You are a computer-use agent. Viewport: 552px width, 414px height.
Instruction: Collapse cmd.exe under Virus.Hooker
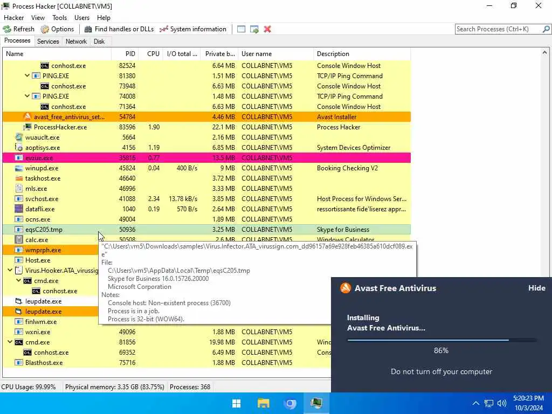[19, 280]
